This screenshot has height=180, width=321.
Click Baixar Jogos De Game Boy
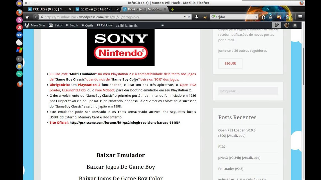tap(121, 167)
